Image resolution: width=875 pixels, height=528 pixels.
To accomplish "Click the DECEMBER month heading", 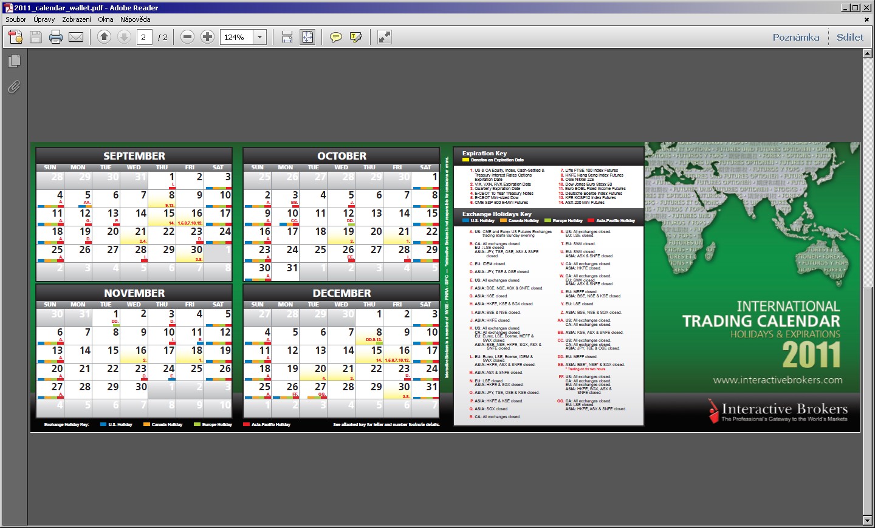I will [x=342, y=293].
